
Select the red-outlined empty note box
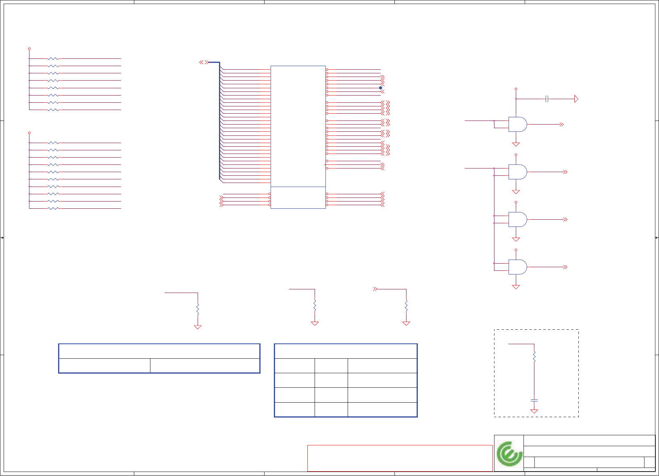[x=400, y=458]
